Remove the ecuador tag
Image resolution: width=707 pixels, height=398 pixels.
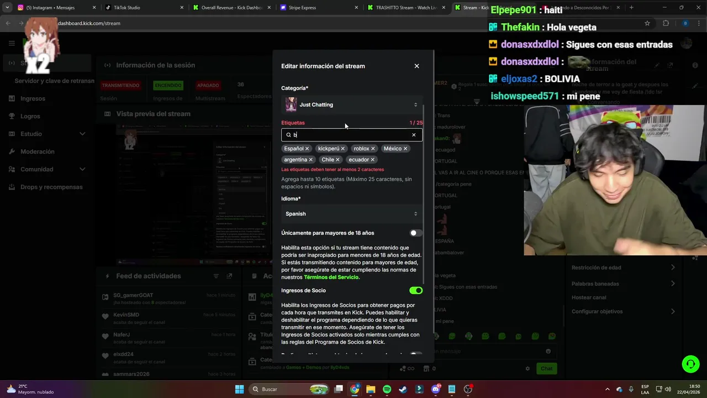point(373,160)
